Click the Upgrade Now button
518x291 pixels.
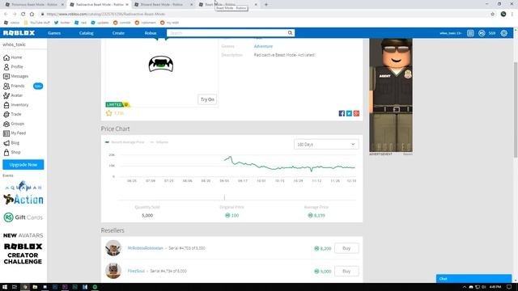[x=23, y=165]
